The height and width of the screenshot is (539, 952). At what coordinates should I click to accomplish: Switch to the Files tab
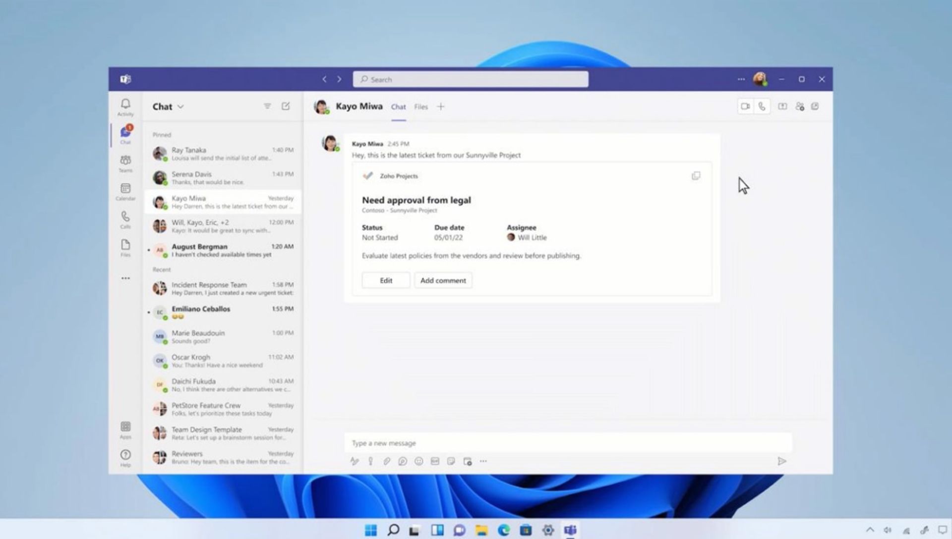pyautogui.click(x=421, y=107)
